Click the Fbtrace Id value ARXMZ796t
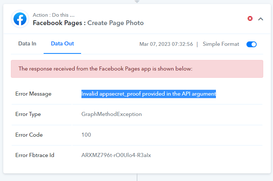The image size is (273, 181). pyautogui.click(x=116, y=155)
